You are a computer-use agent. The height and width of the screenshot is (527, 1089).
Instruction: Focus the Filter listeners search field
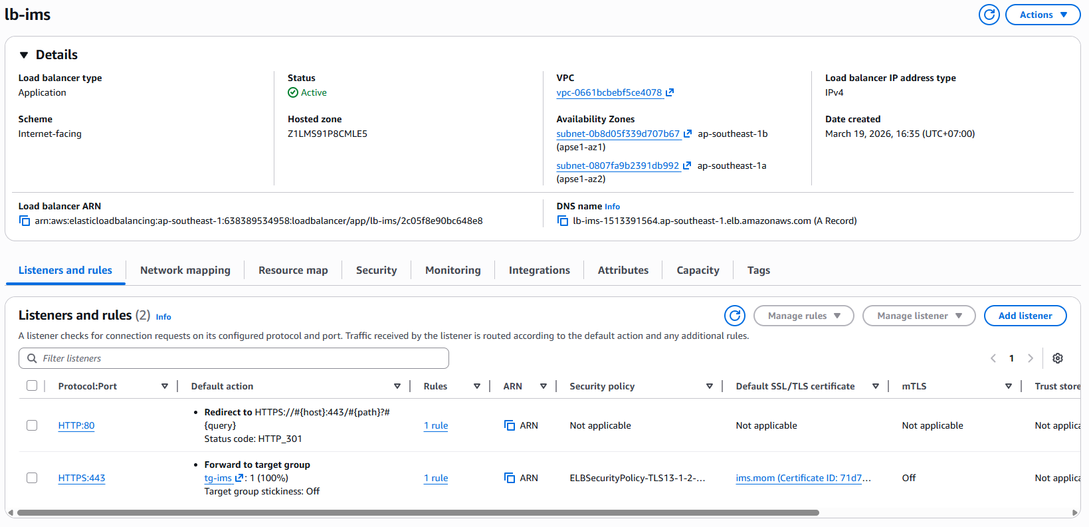(x=234, y=358)
